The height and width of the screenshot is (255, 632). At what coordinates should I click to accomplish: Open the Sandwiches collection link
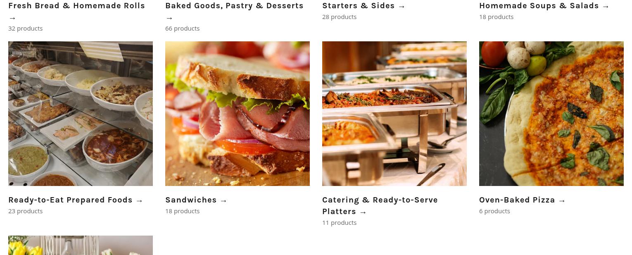[191, 200]
